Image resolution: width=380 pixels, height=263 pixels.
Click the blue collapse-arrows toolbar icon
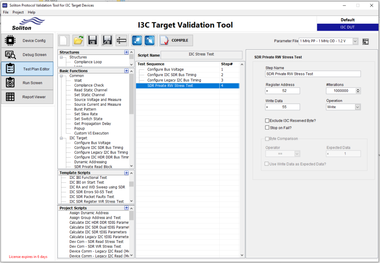click(x=150, y=40)
